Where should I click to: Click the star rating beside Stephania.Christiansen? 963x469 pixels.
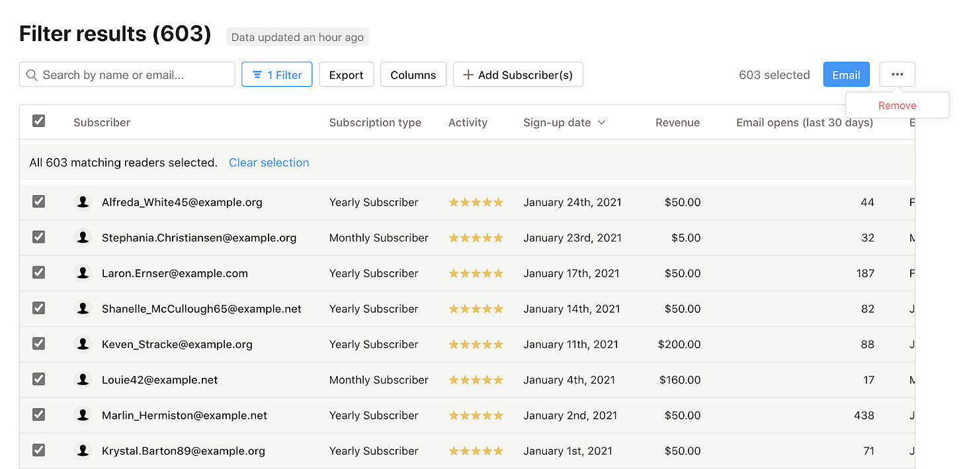pos(476,237)
